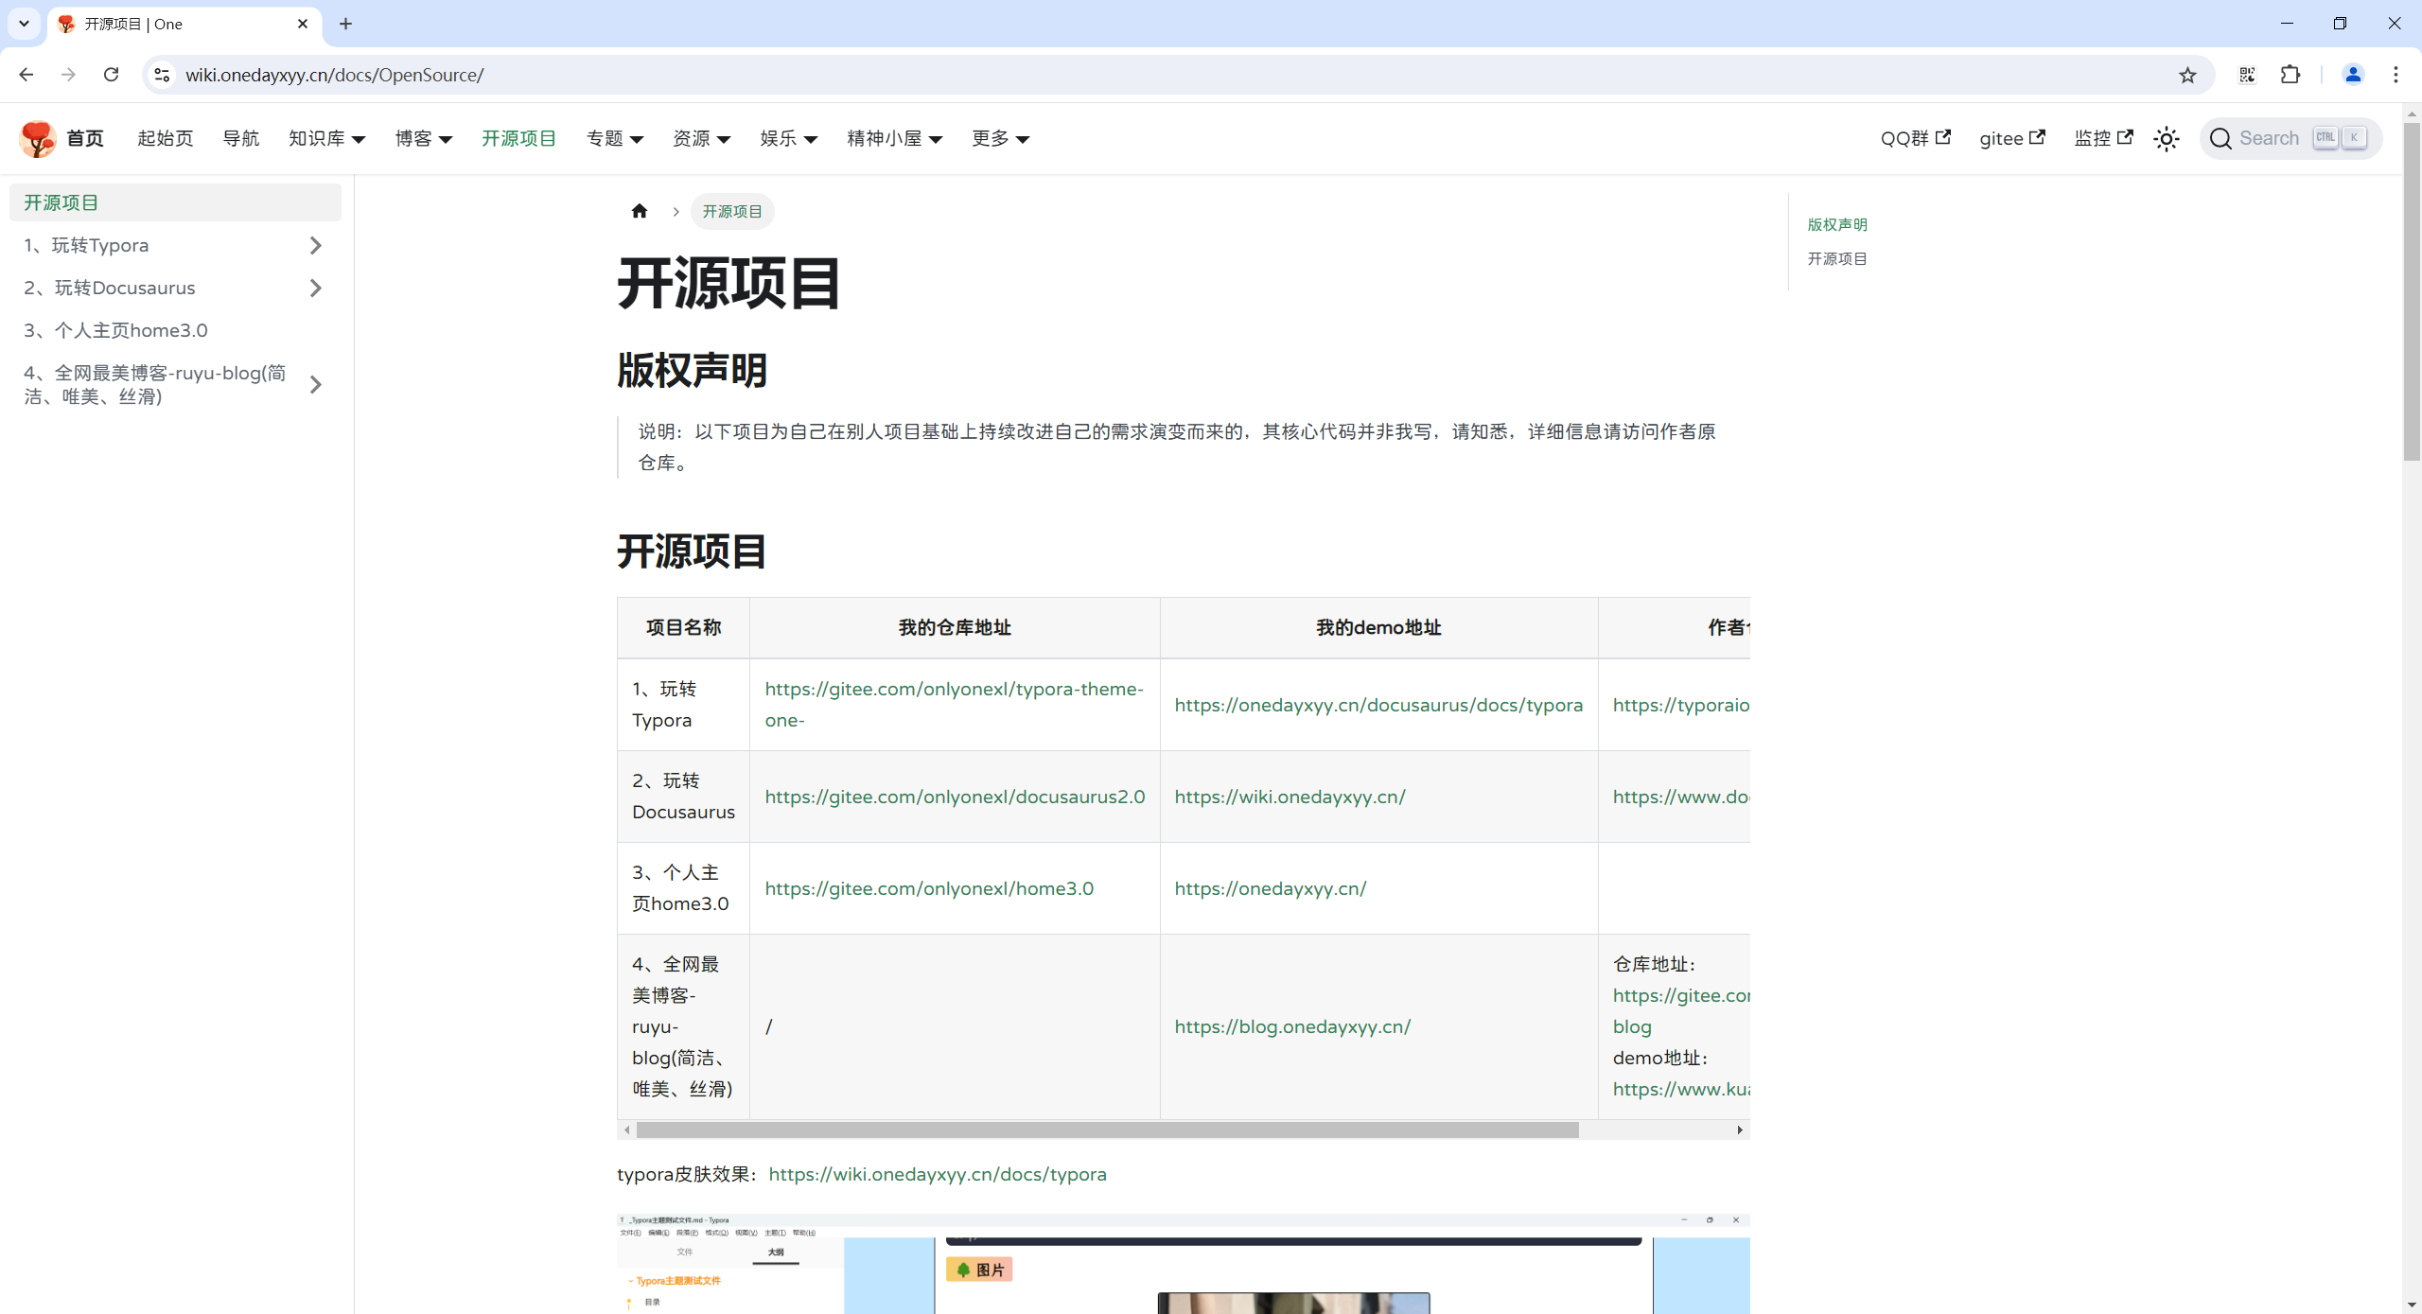Close the 开源项目 browser tab

303,24
